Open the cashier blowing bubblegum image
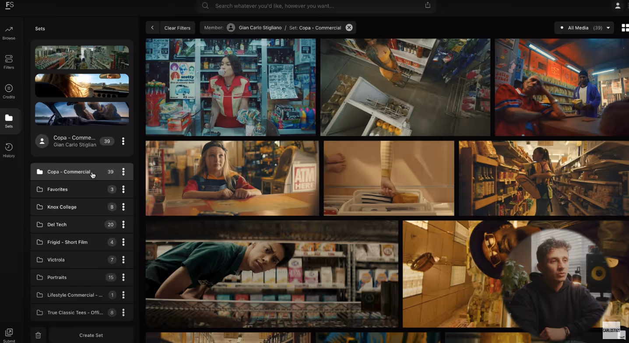This screenshot has width=629, height=343. (x=231, y=87)
